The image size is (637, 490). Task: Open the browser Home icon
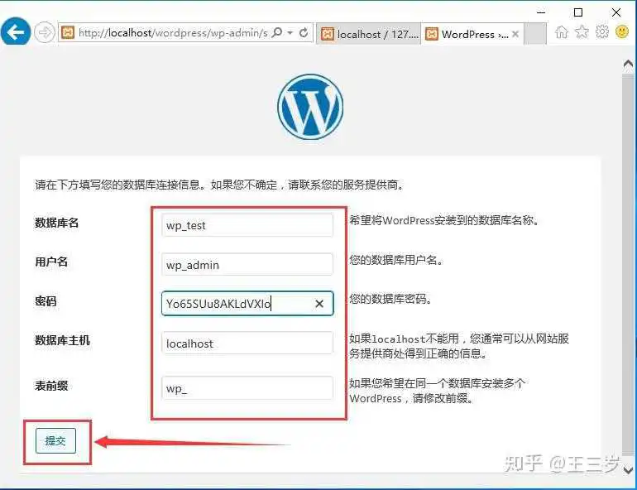coord(562,31)
